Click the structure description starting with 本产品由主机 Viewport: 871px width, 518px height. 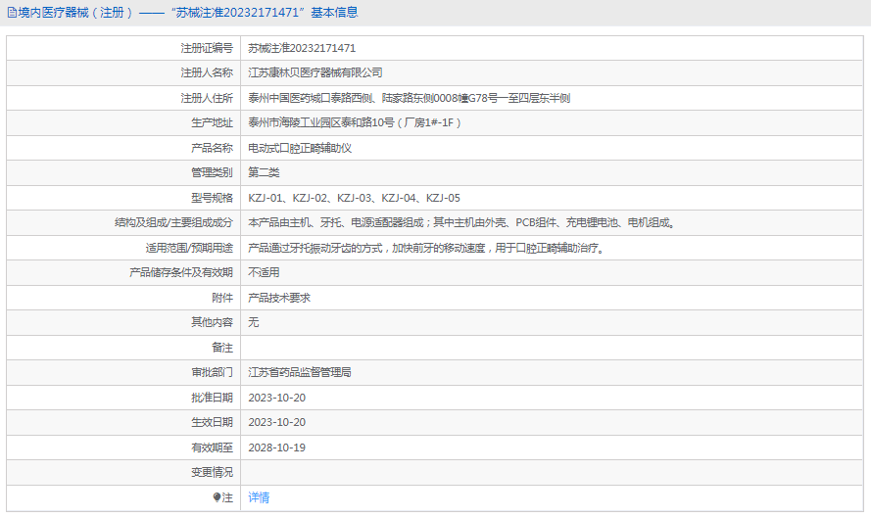pyautogui.click(x=461, y=222)
